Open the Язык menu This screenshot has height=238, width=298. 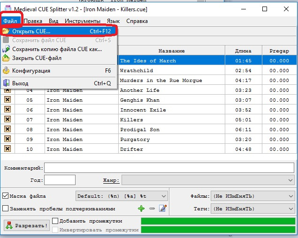[x=113, y=21]
